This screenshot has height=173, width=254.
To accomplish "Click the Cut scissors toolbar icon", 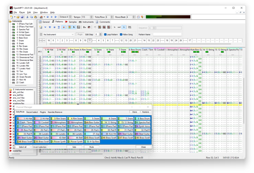I will (x=27, y=17).
